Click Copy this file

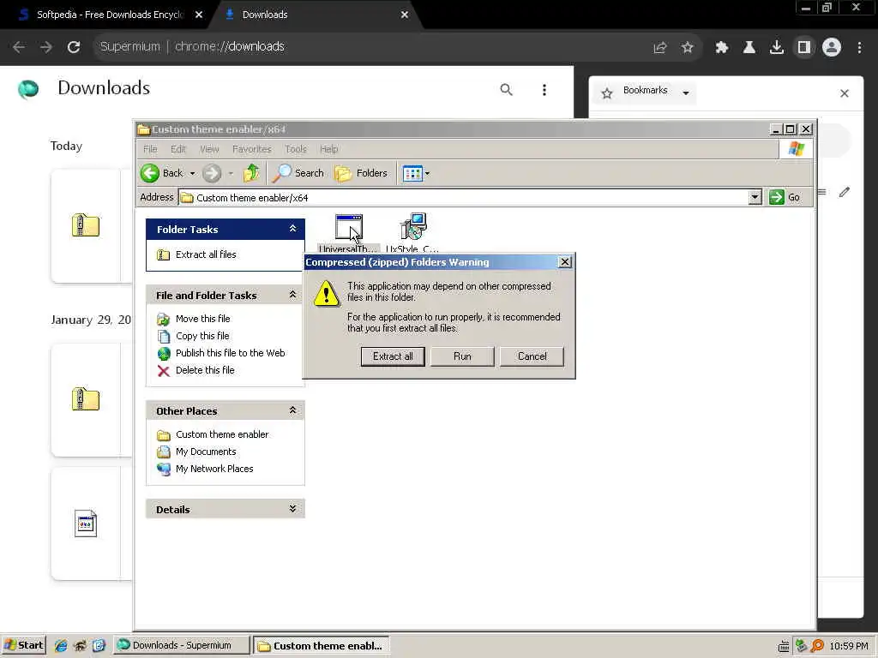tap(202, 336)
